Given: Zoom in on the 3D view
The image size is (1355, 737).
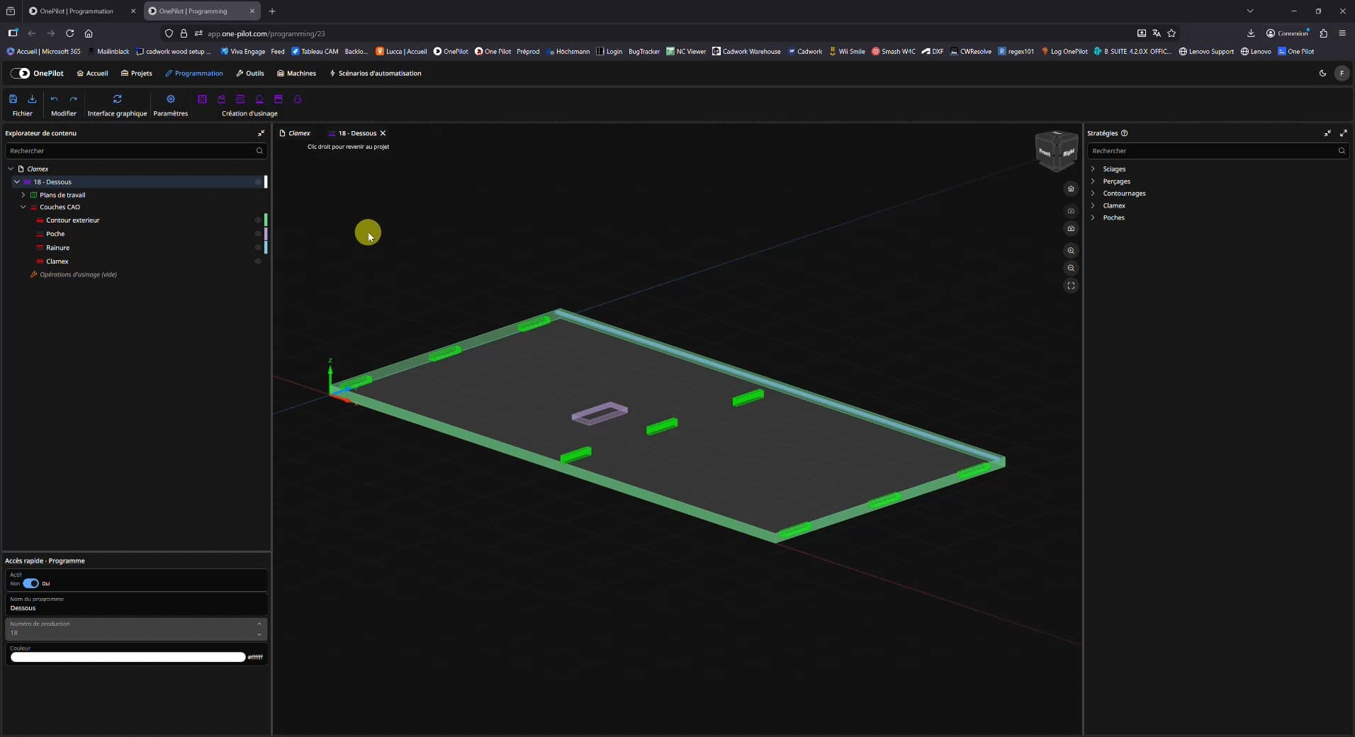Looking at the screenshot, I should tap(1071, 250).
